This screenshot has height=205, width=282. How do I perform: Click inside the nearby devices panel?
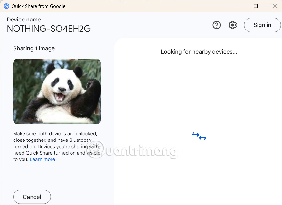[199, 96]
